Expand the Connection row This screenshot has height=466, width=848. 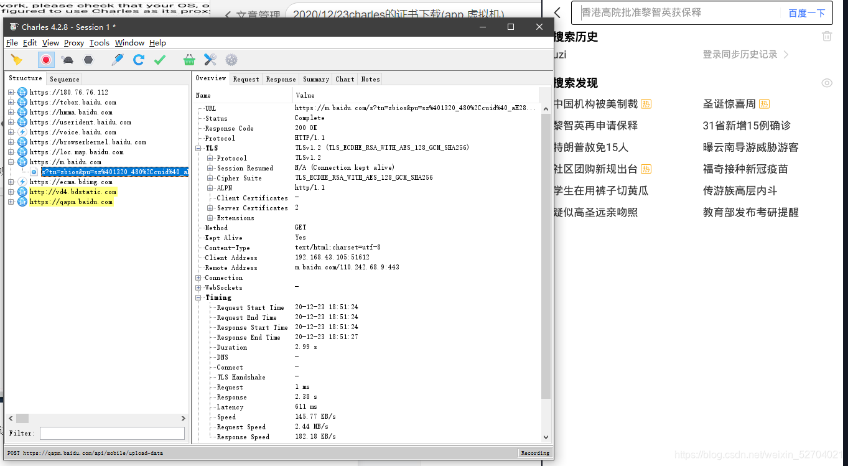coord(198,277)
